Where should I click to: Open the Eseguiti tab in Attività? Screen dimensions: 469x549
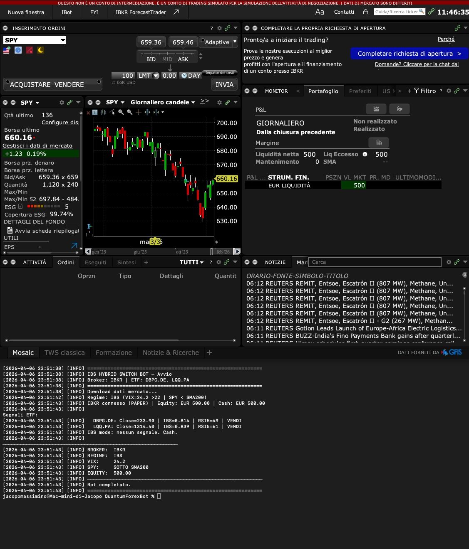point(96,262)
